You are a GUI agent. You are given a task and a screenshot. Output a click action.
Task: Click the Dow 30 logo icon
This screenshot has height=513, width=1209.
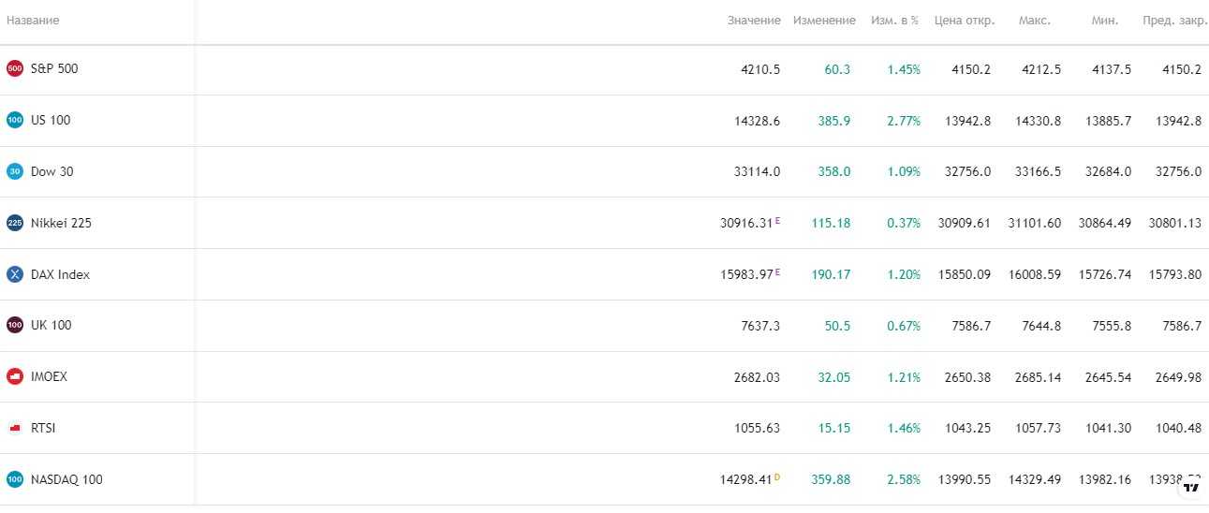15,171
